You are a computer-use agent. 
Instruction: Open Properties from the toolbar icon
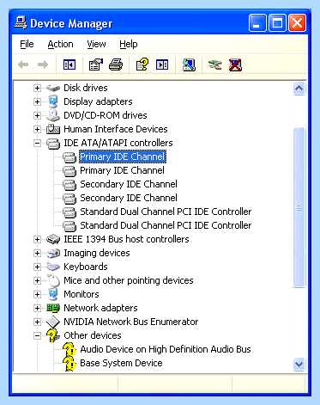point(96,64)
